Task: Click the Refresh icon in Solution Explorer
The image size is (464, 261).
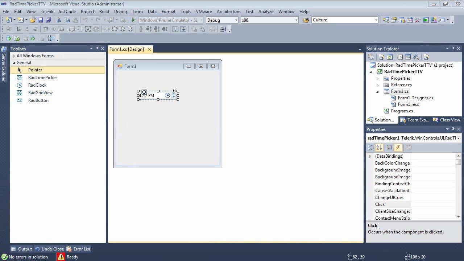Action: click(x=390, y=57)
